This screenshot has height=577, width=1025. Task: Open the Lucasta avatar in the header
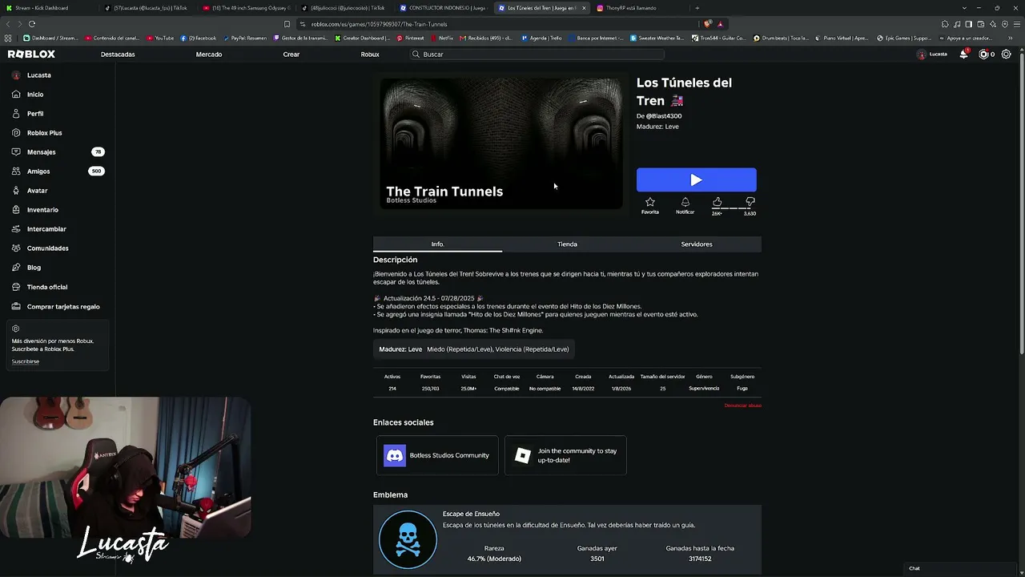click(x=922, y=54)
